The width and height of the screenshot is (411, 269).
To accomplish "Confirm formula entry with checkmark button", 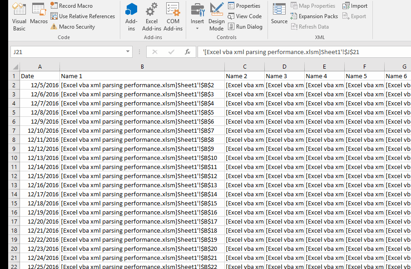I will click(171, 52).
